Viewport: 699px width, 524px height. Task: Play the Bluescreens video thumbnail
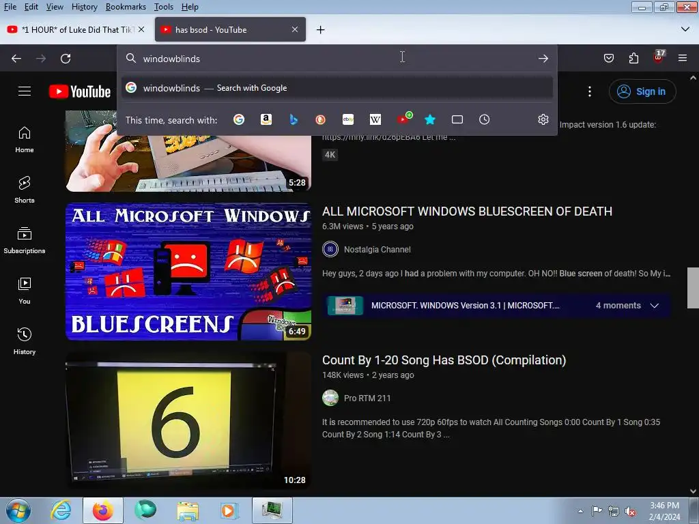tap(188, 272)
